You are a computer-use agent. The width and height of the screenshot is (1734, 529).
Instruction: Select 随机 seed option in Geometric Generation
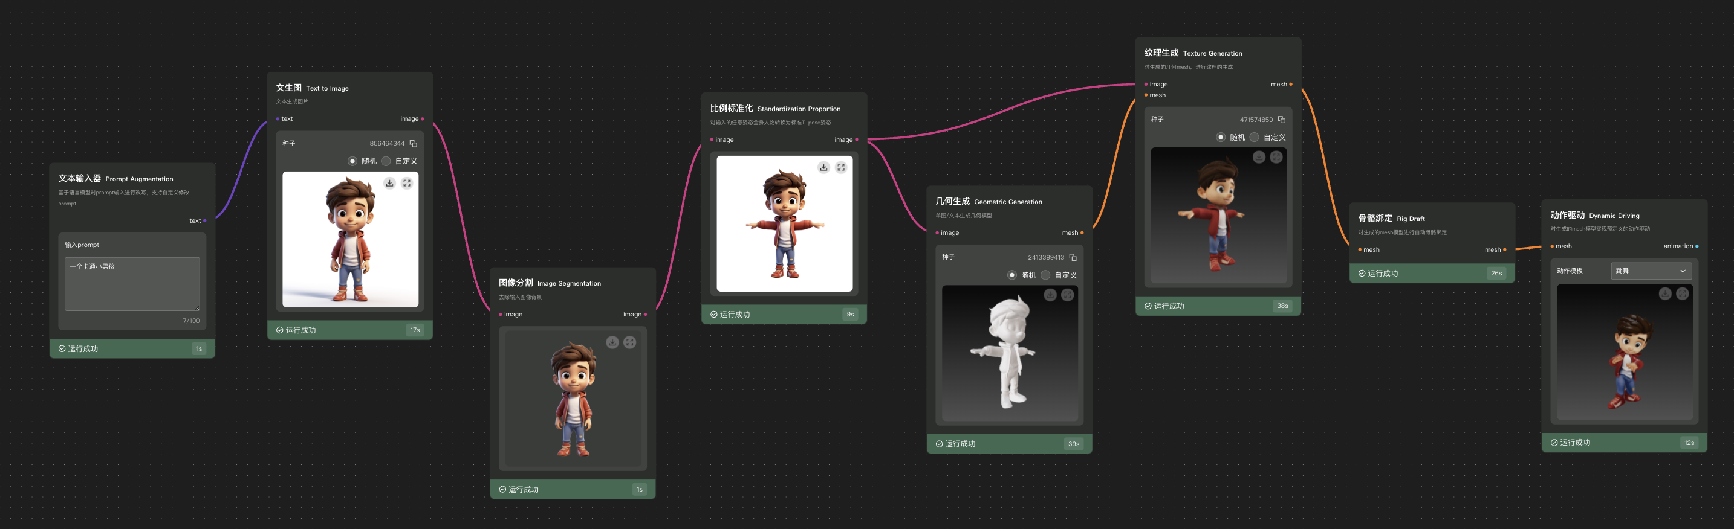tap(1011, 275)
